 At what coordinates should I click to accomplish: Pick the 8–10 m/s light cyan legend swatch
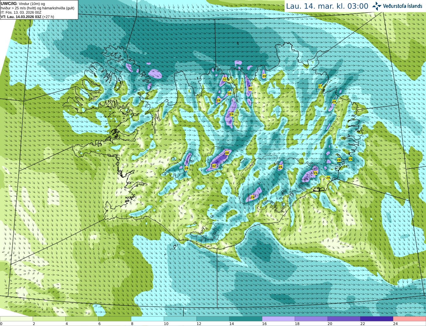tap(148, 319)
